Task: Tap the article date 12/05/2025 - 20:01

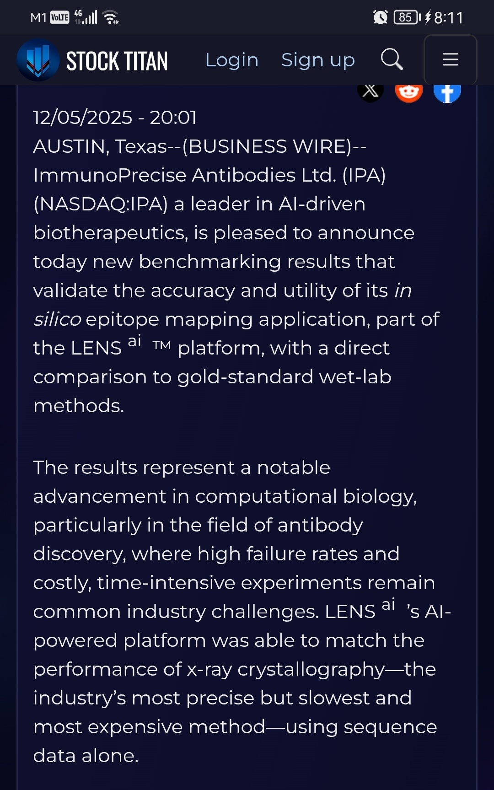Action: (x=115, y=118)
